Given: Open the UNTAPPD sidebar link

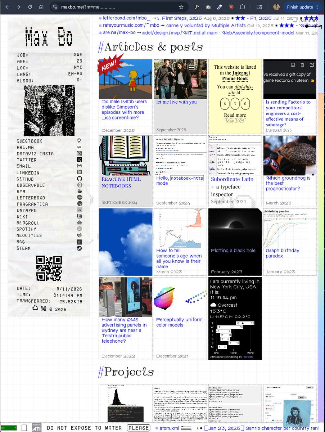Looking at the screenshot, I should [26, 210].
